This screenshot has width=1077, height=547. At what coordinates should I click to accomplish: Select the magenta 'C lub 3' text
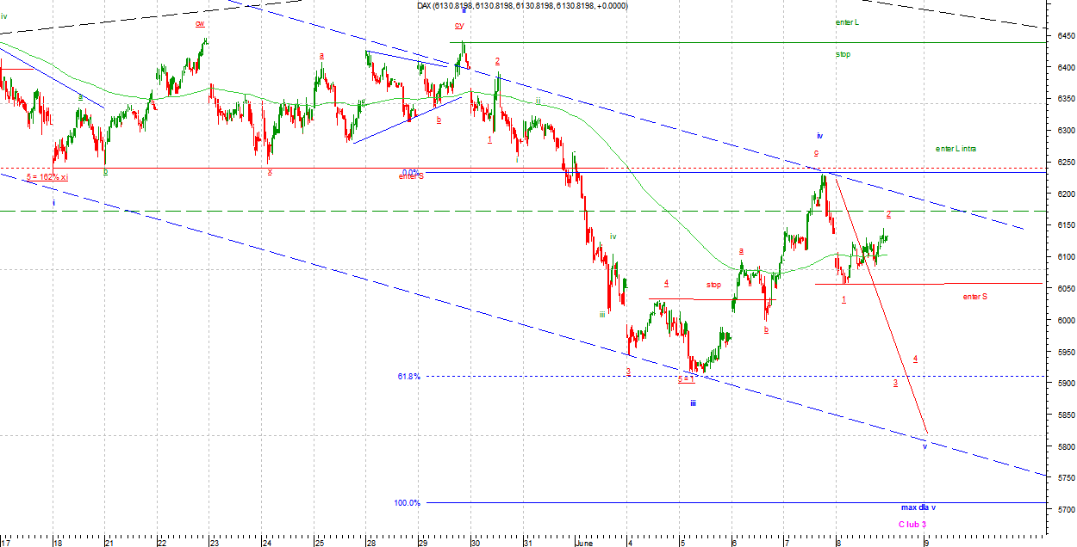click(912, 524)
